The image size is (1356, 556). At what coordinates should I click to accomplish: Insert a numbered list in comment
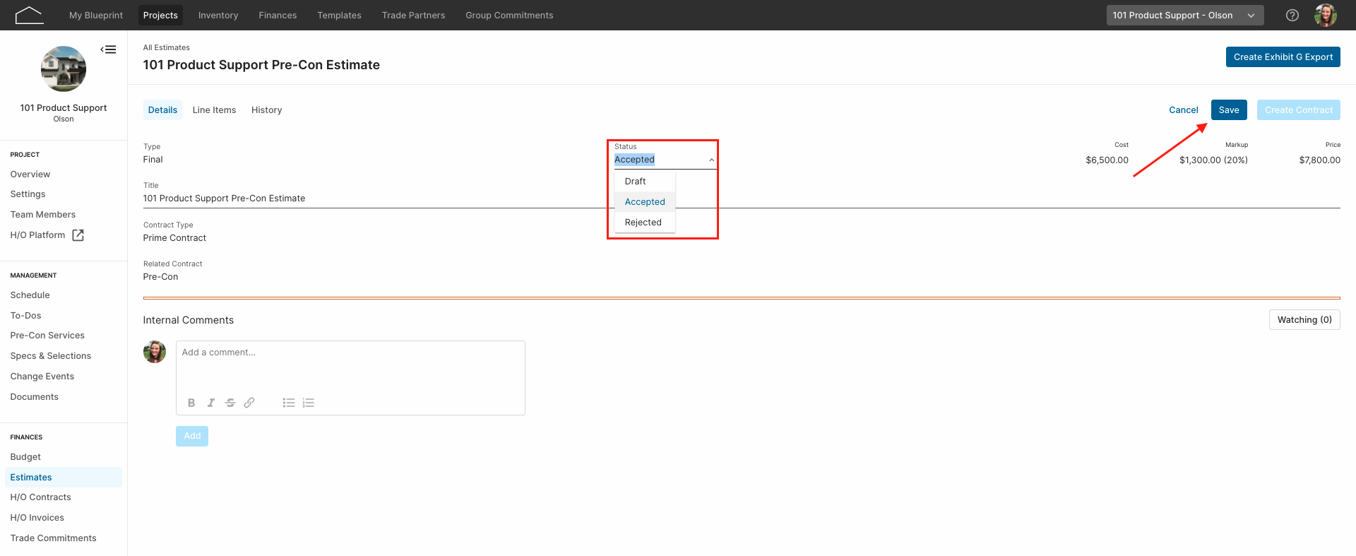click(308, 403)
